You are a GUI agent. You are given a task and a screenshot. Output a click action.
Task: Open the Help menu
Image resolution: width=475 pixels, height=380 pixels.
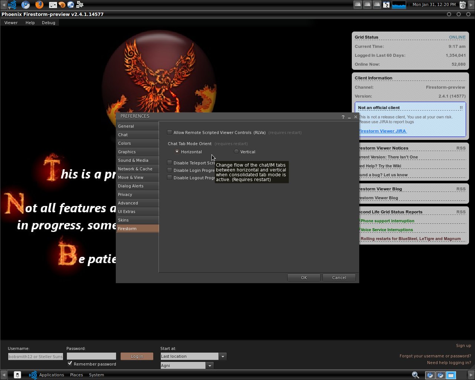point(30,23)
